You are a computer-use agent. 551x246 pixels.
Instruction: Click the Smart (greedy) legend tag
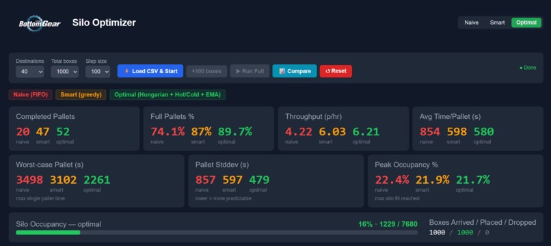tap(81, 94)
